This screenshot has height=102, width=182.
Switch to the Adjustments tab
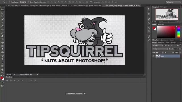[x=164, y=40]
